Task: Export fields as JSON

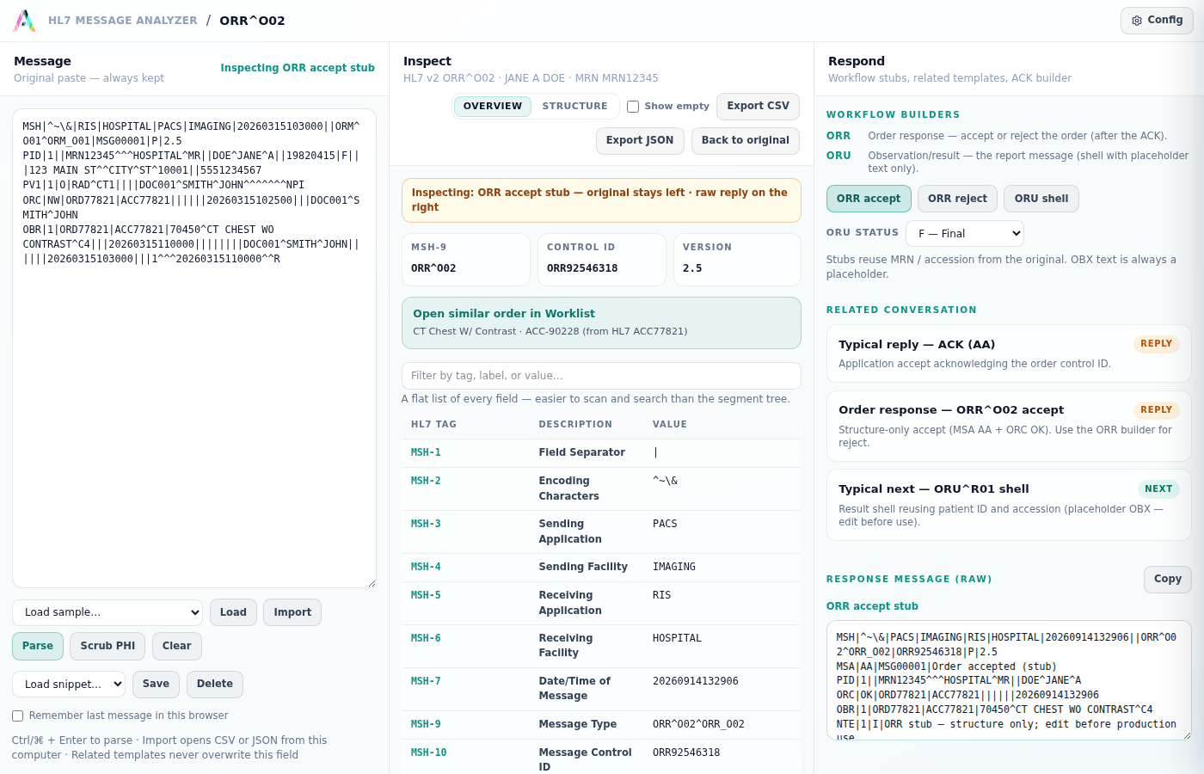Action: click(x=640, y=140)
